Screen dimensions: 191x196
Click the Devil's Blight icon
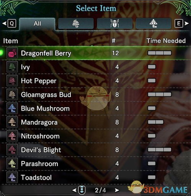tap(12, 150)
